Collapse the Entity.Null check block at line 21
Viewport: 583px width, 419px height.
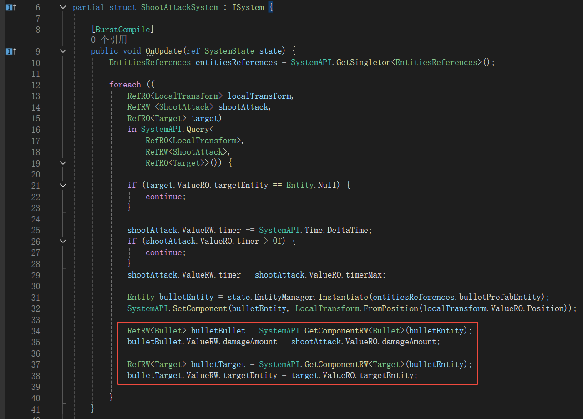pos(63,185)
